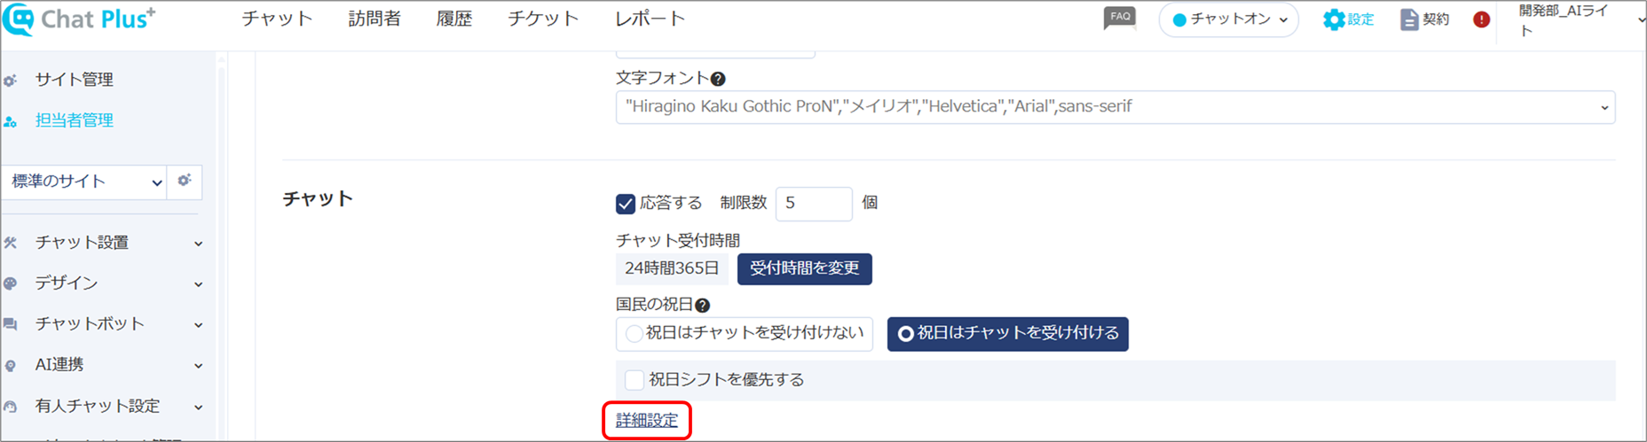The height and width of the screenshot is (442, 1647).
Task: Open the 契約 document icon
Action: point(1409,19)
